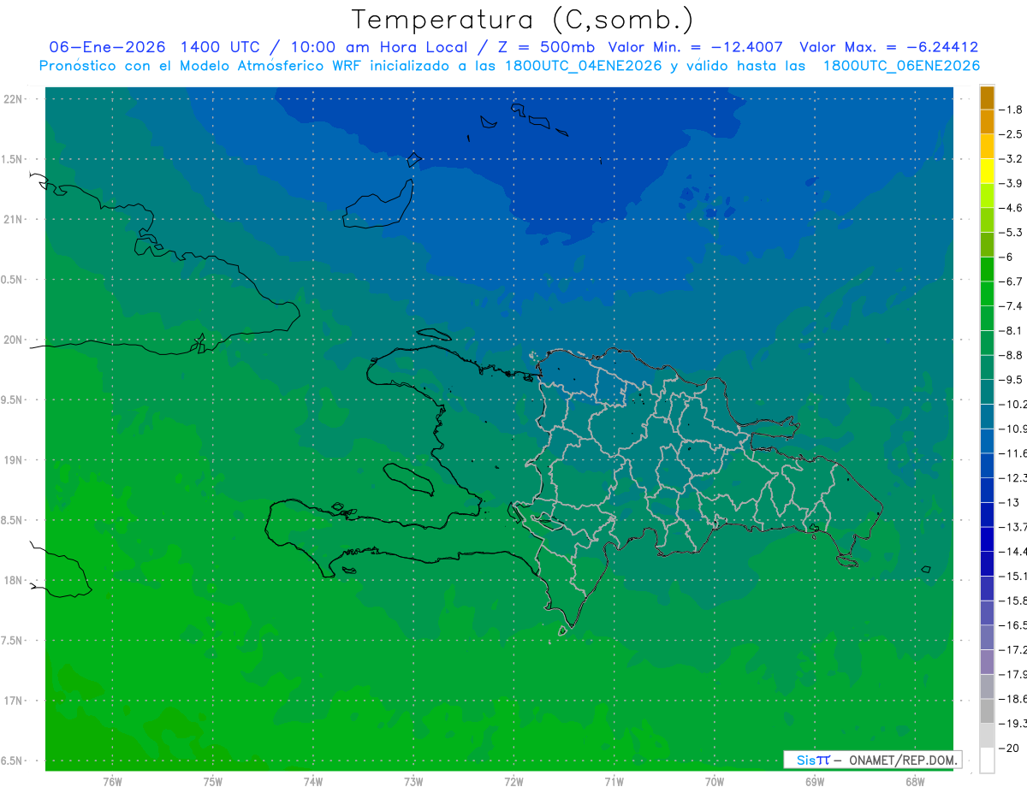Click the -6 legend value
Screen dimensions: 1027x793
pyautogui.click(x=1007, y=257)
